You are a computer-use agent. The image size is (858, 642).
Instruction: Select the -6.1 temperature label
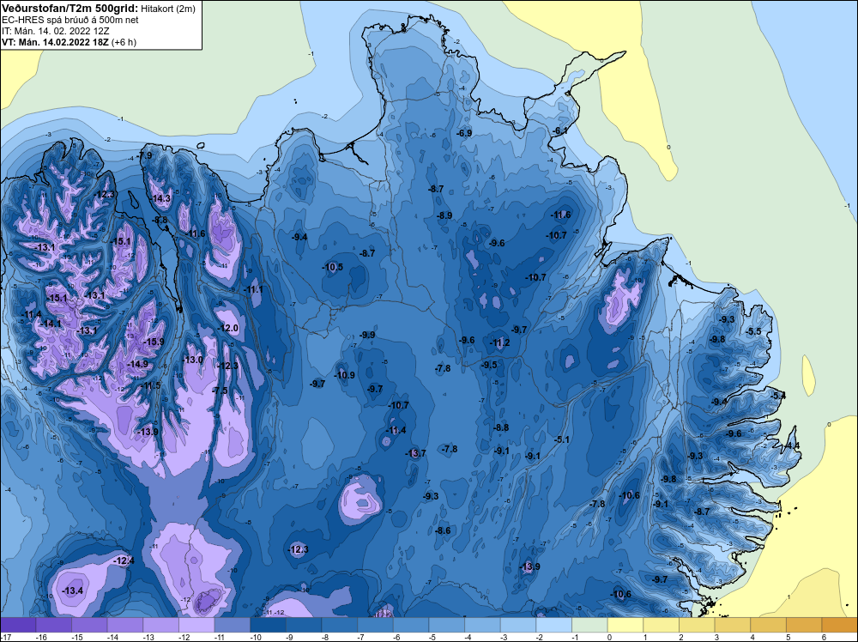tap(559, 130)
